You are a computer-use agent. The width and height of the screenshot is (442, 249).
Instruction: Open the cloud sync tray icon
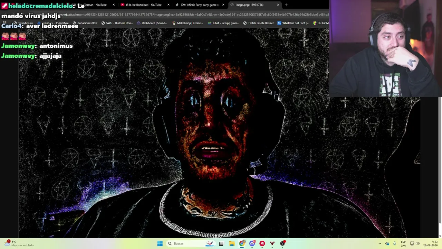tap(387, 243)
